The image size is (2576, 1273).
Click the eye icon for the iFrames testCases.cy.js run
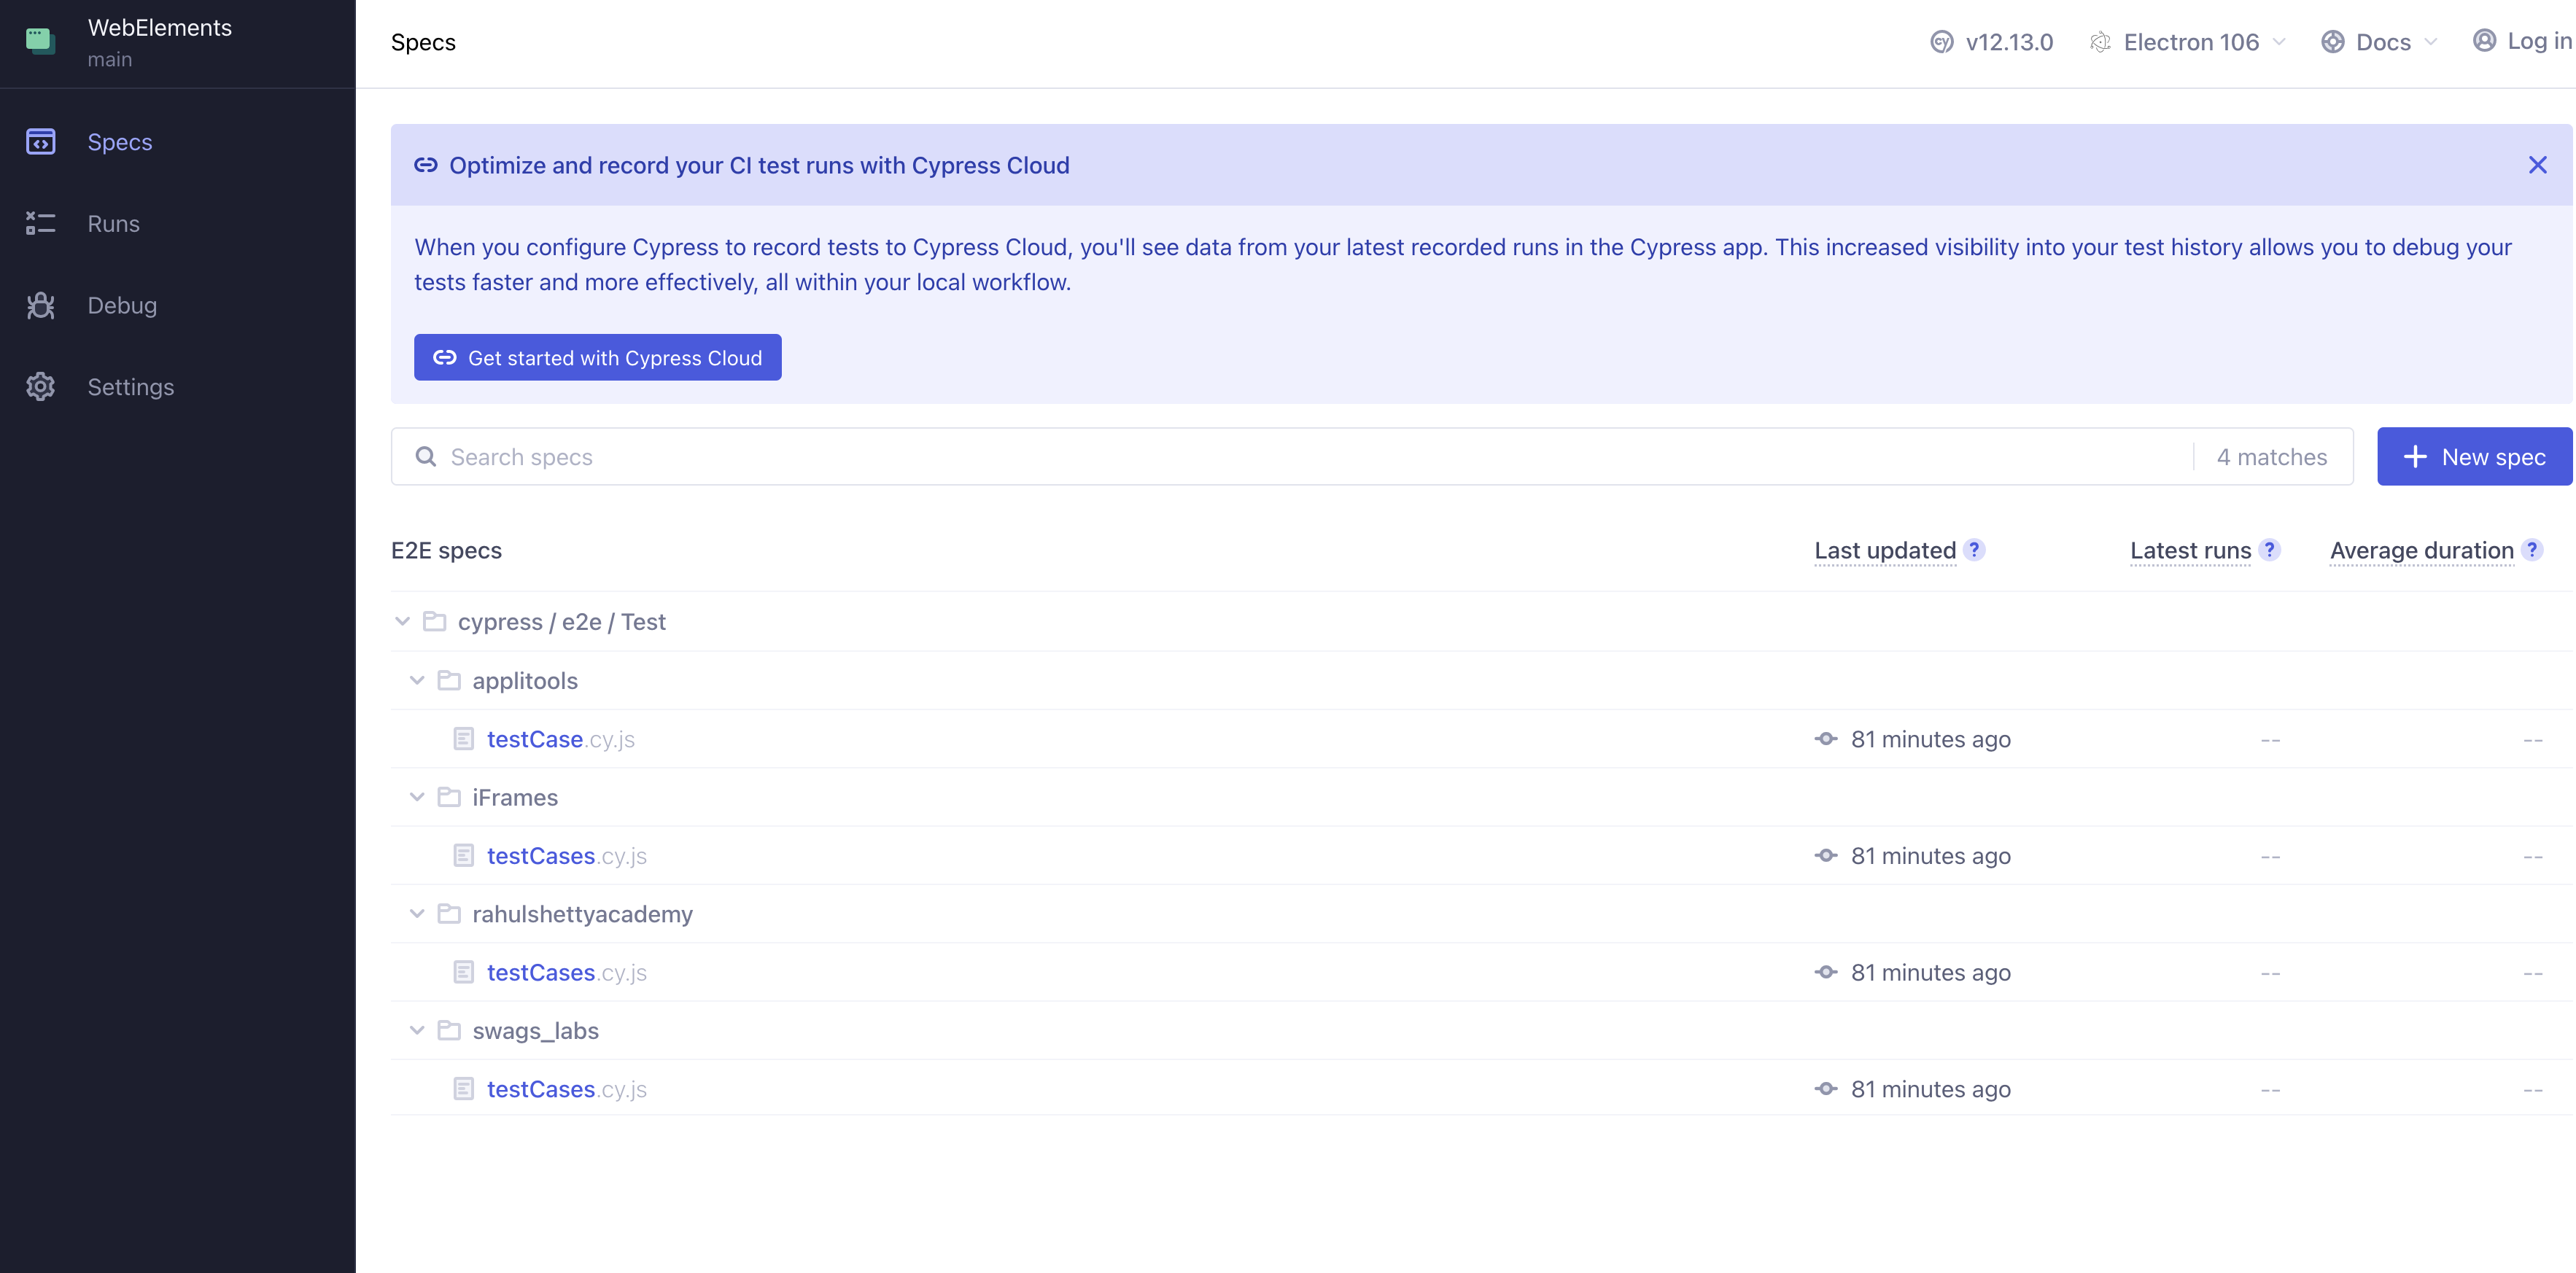1825,856
